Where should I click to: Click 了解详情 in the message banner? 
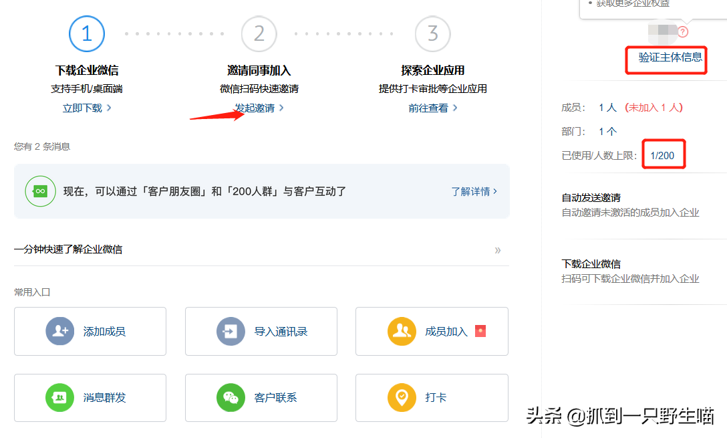pyautogui.click(x=474, y=192)
